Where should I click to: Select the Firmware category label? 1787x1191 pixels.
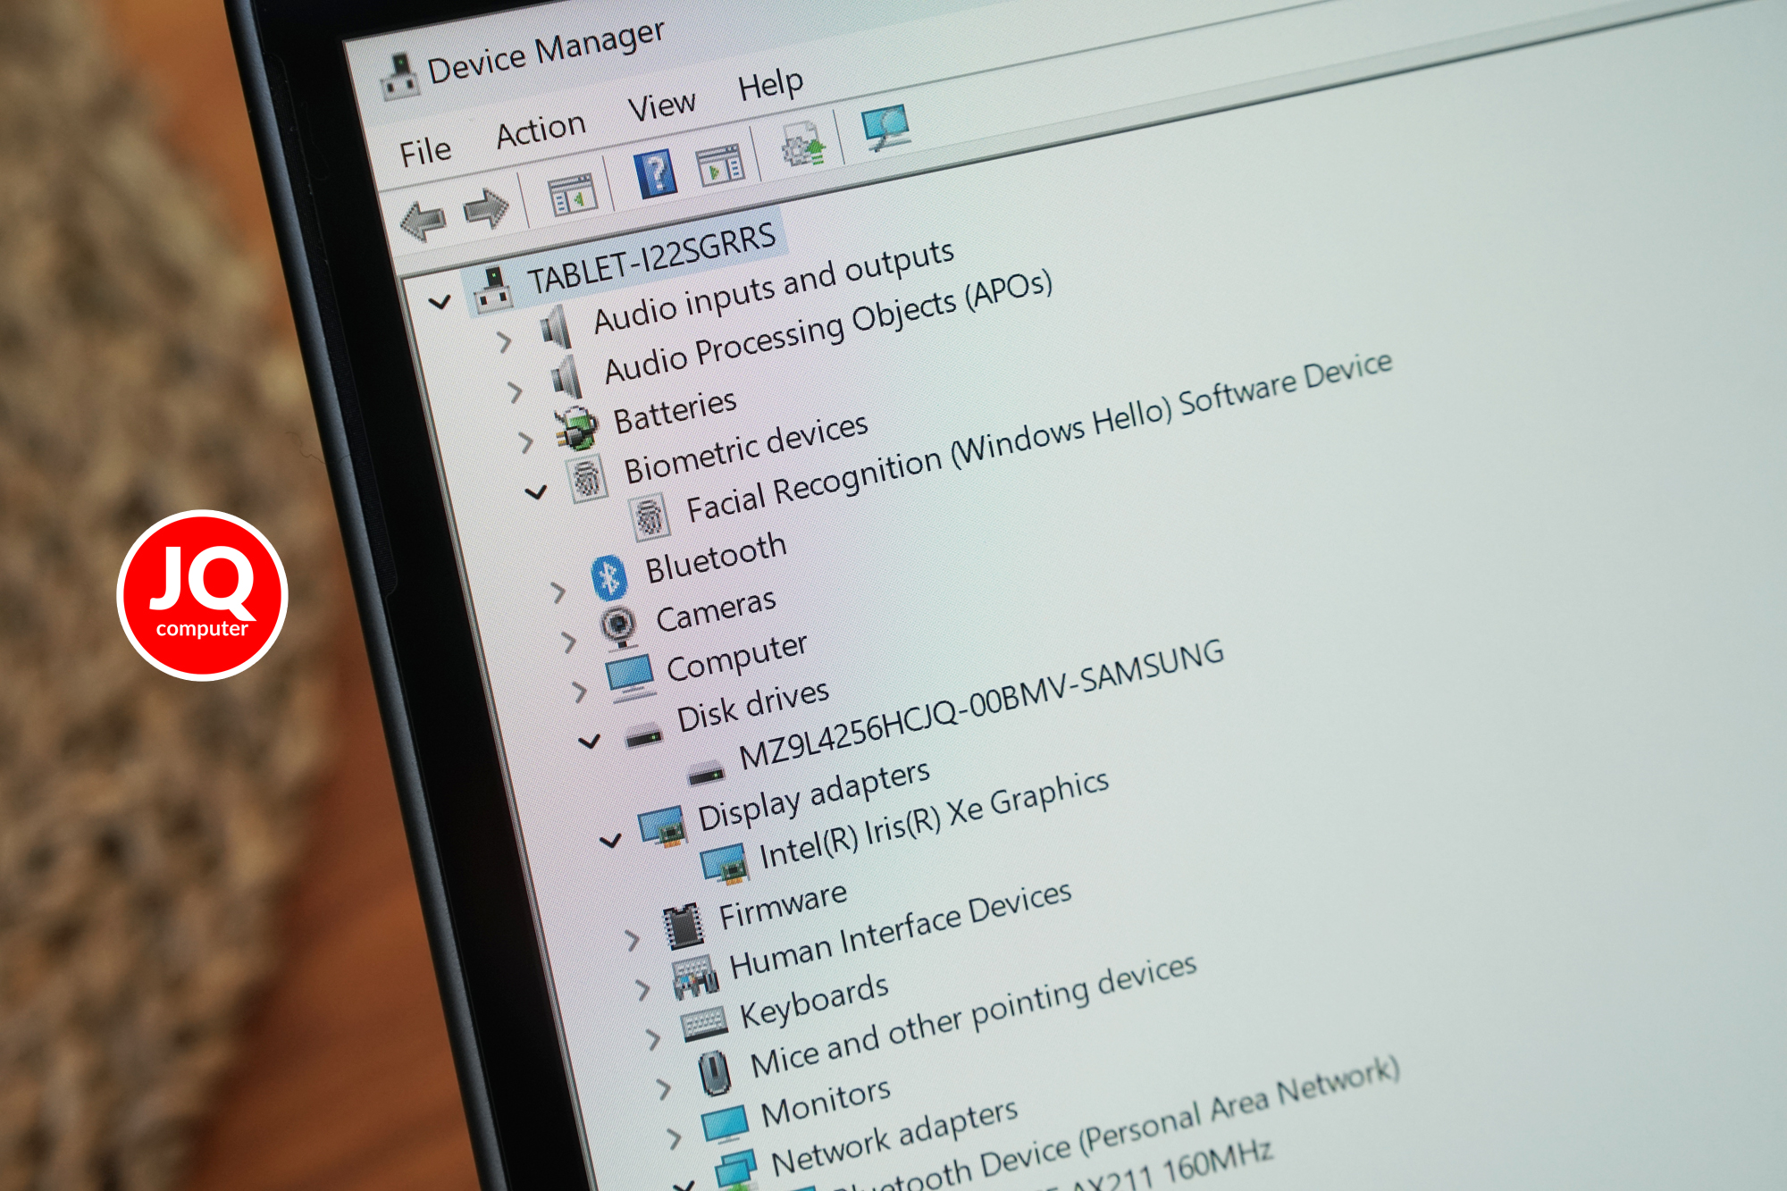(784, 905)
